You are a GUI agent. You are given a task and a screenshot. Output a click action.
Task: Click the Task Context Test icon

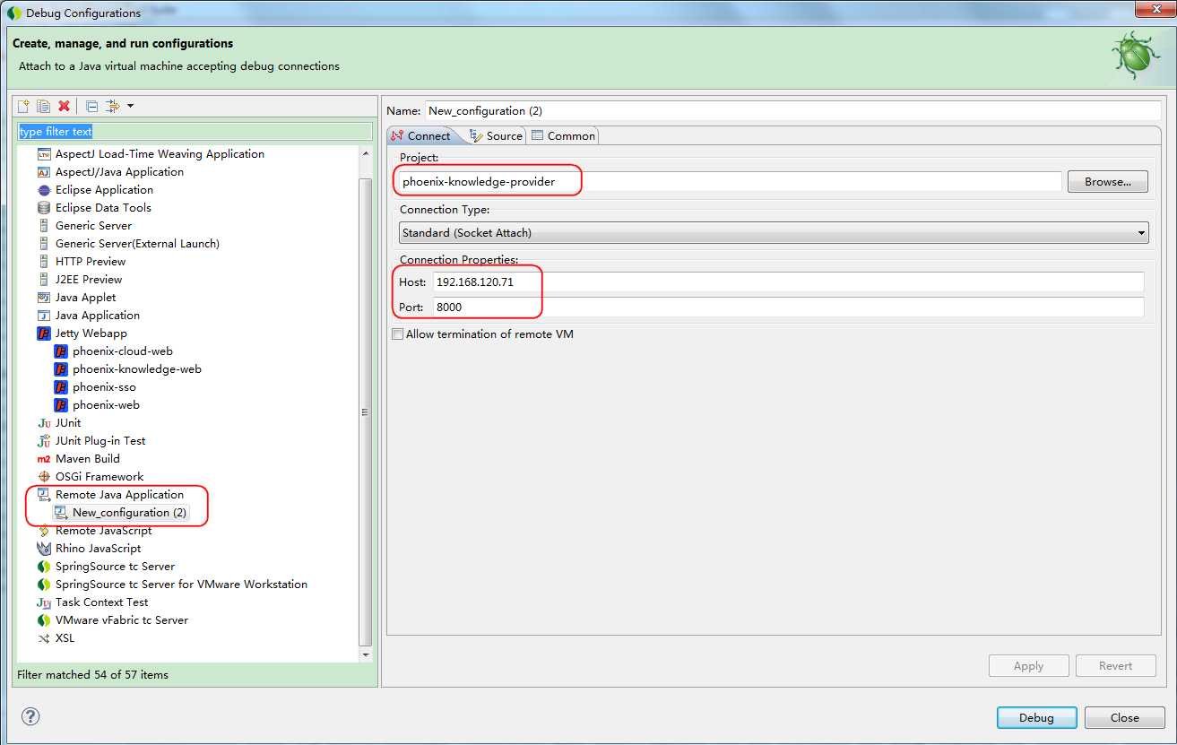click(x=44, y=602)
